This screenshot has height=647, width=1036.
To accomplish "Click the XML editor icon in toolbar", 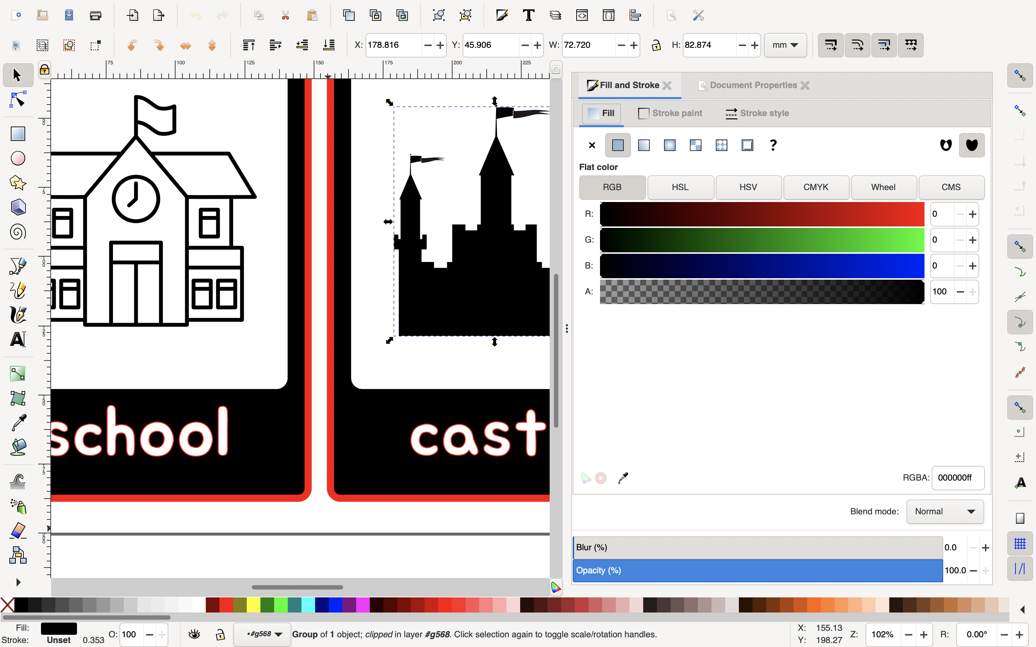I will click(x=582, y=15).
